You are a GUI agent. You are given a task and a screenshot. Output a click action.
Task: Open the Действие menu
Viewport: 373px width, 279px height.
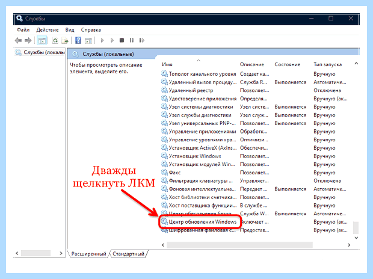[48, 30]
